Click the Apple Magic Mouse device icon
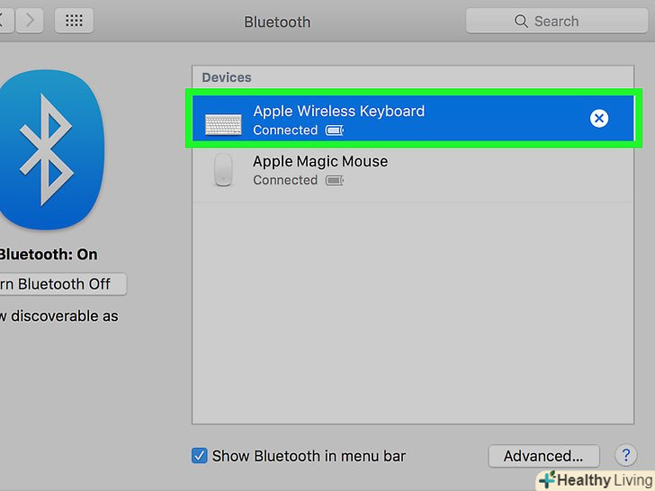This screenshot has width=655, height=491. [x=223, y=170]
